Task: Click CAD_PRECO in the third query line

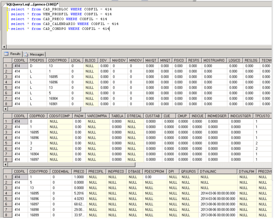Action: tap(53, 19)
